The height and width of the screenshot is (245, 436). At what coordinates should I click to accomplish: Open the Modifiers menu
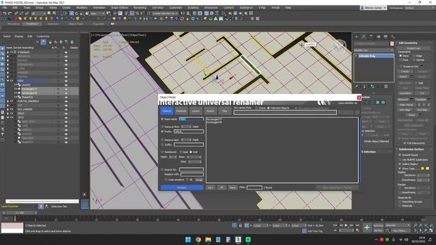coord(82,7)
